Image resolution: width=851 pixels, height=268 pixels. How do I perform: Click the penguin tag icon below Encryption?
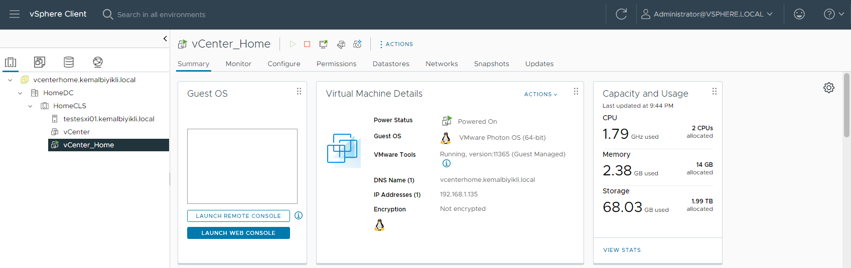[379, 225]
